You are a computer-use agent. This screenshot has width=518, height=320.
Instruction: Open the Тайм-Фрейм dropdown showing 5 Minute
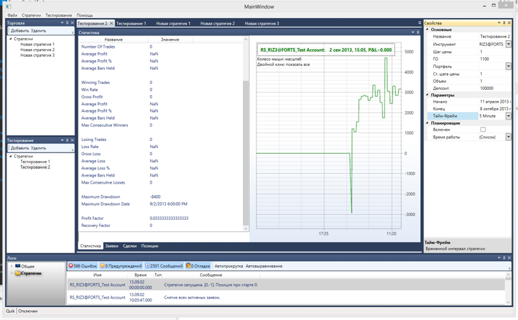(508, 116)
